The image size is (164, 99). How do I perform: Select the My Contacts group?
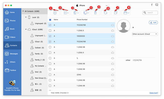click(x=38, y=66)
